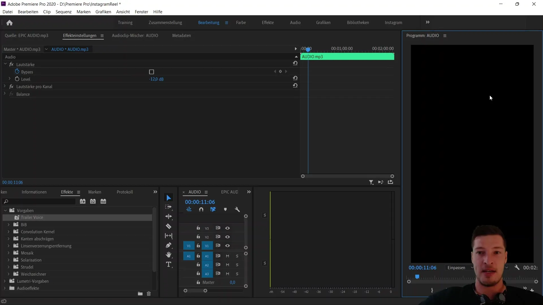Expand Lautstärke pro Kanal
This screenshot has width=543, height=305.
coord(5,86)
